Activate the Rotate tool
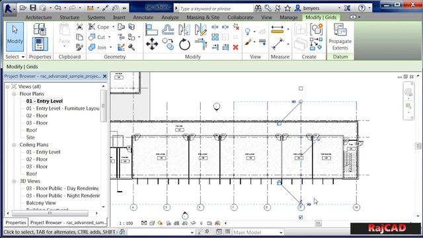Image resolution: width=423 pixels, height=238 pixels. (184, 44)
